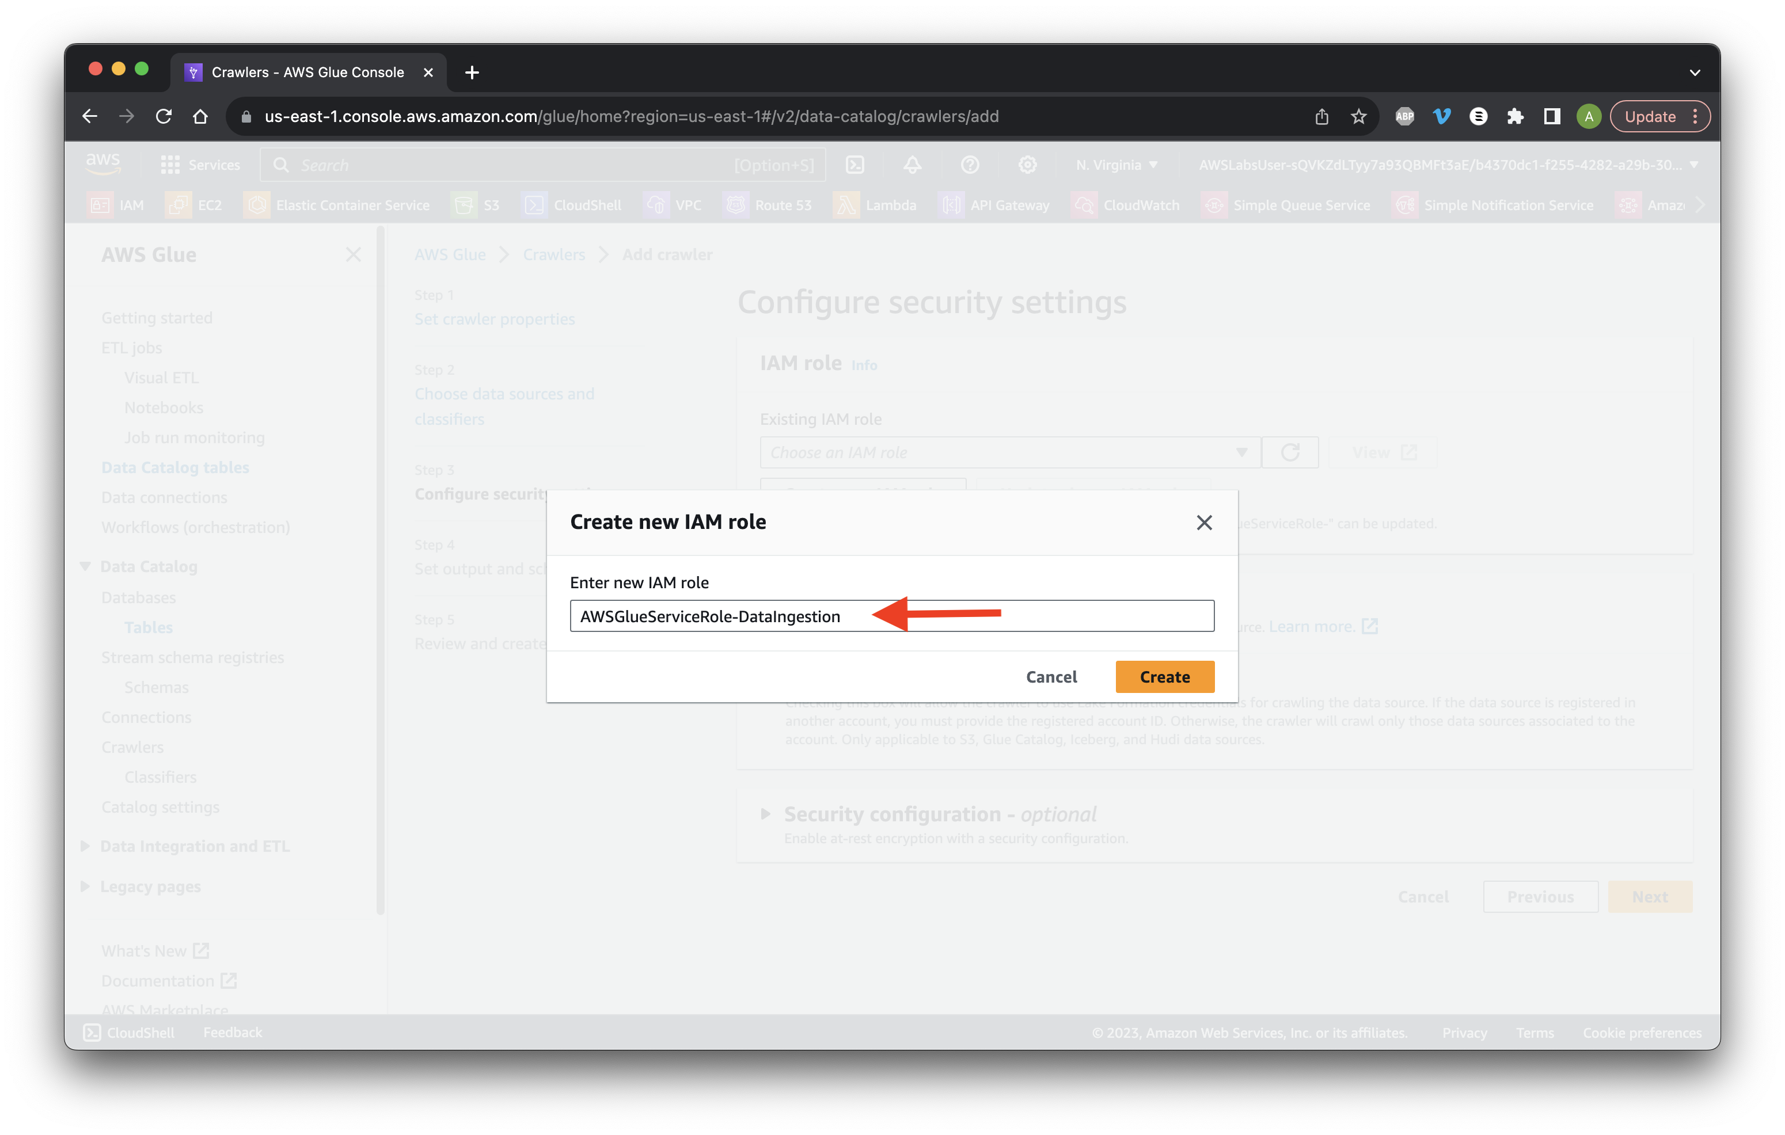1785x1135 pixels.
Task: Open the AWSLabsUser account menu
Action: pos(1449,165)
